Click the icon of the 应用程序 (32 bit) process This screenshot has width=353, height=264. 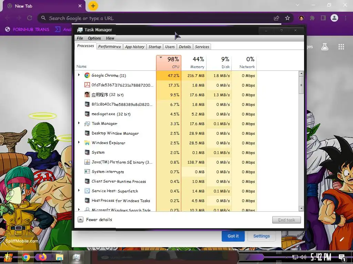tap(87, 95)
